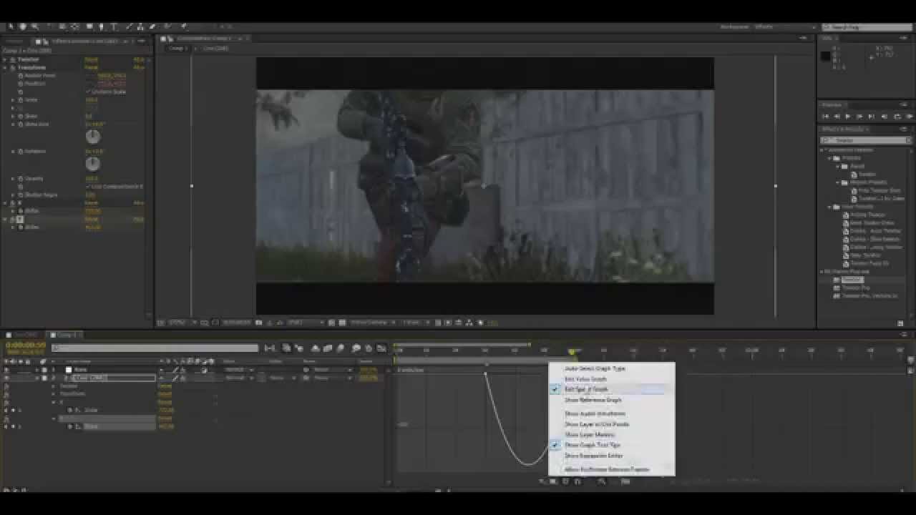
Task: Toggle Position stopwatch in Effect Controls
Action: [21, 84]
